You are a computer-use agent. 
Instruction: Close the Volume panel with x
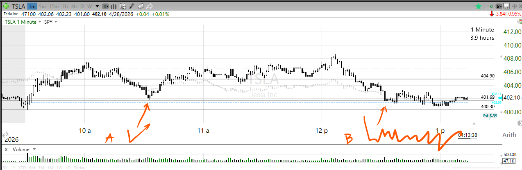pos(6,150)
